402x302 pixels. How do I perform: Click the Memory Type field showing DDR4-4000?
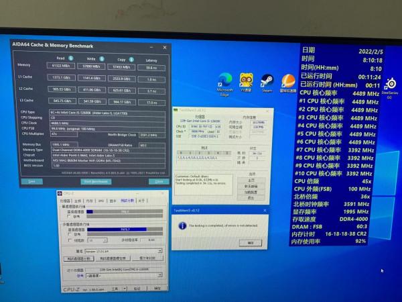point(108,150)
